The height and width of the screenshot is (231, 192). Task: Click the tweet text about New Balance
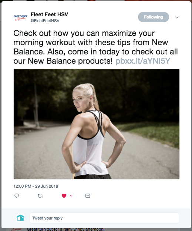coord(96,47)
